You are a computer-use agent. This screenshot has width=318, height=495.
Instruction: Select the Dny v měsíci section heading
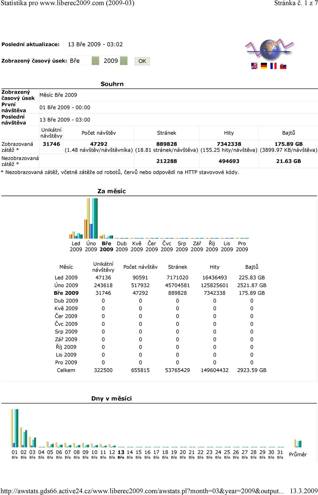click(112, 398)
